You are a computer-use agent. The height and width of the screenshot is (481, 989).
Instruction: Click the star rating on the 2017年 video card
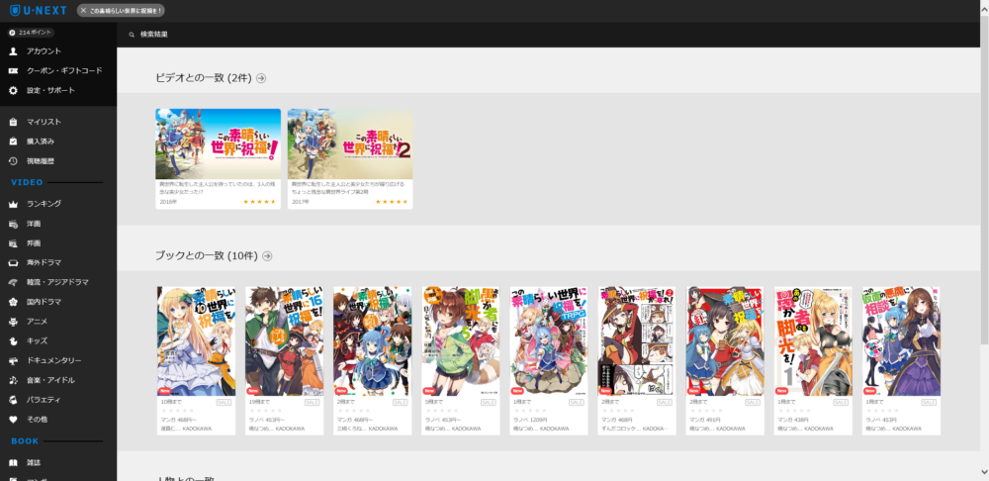(392, 202)
